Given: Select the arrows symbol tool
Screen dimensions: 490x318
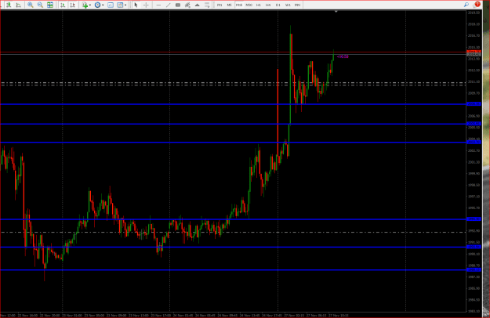Looking at the screenshot, I should pyautogui.click(x=198, y=5).
